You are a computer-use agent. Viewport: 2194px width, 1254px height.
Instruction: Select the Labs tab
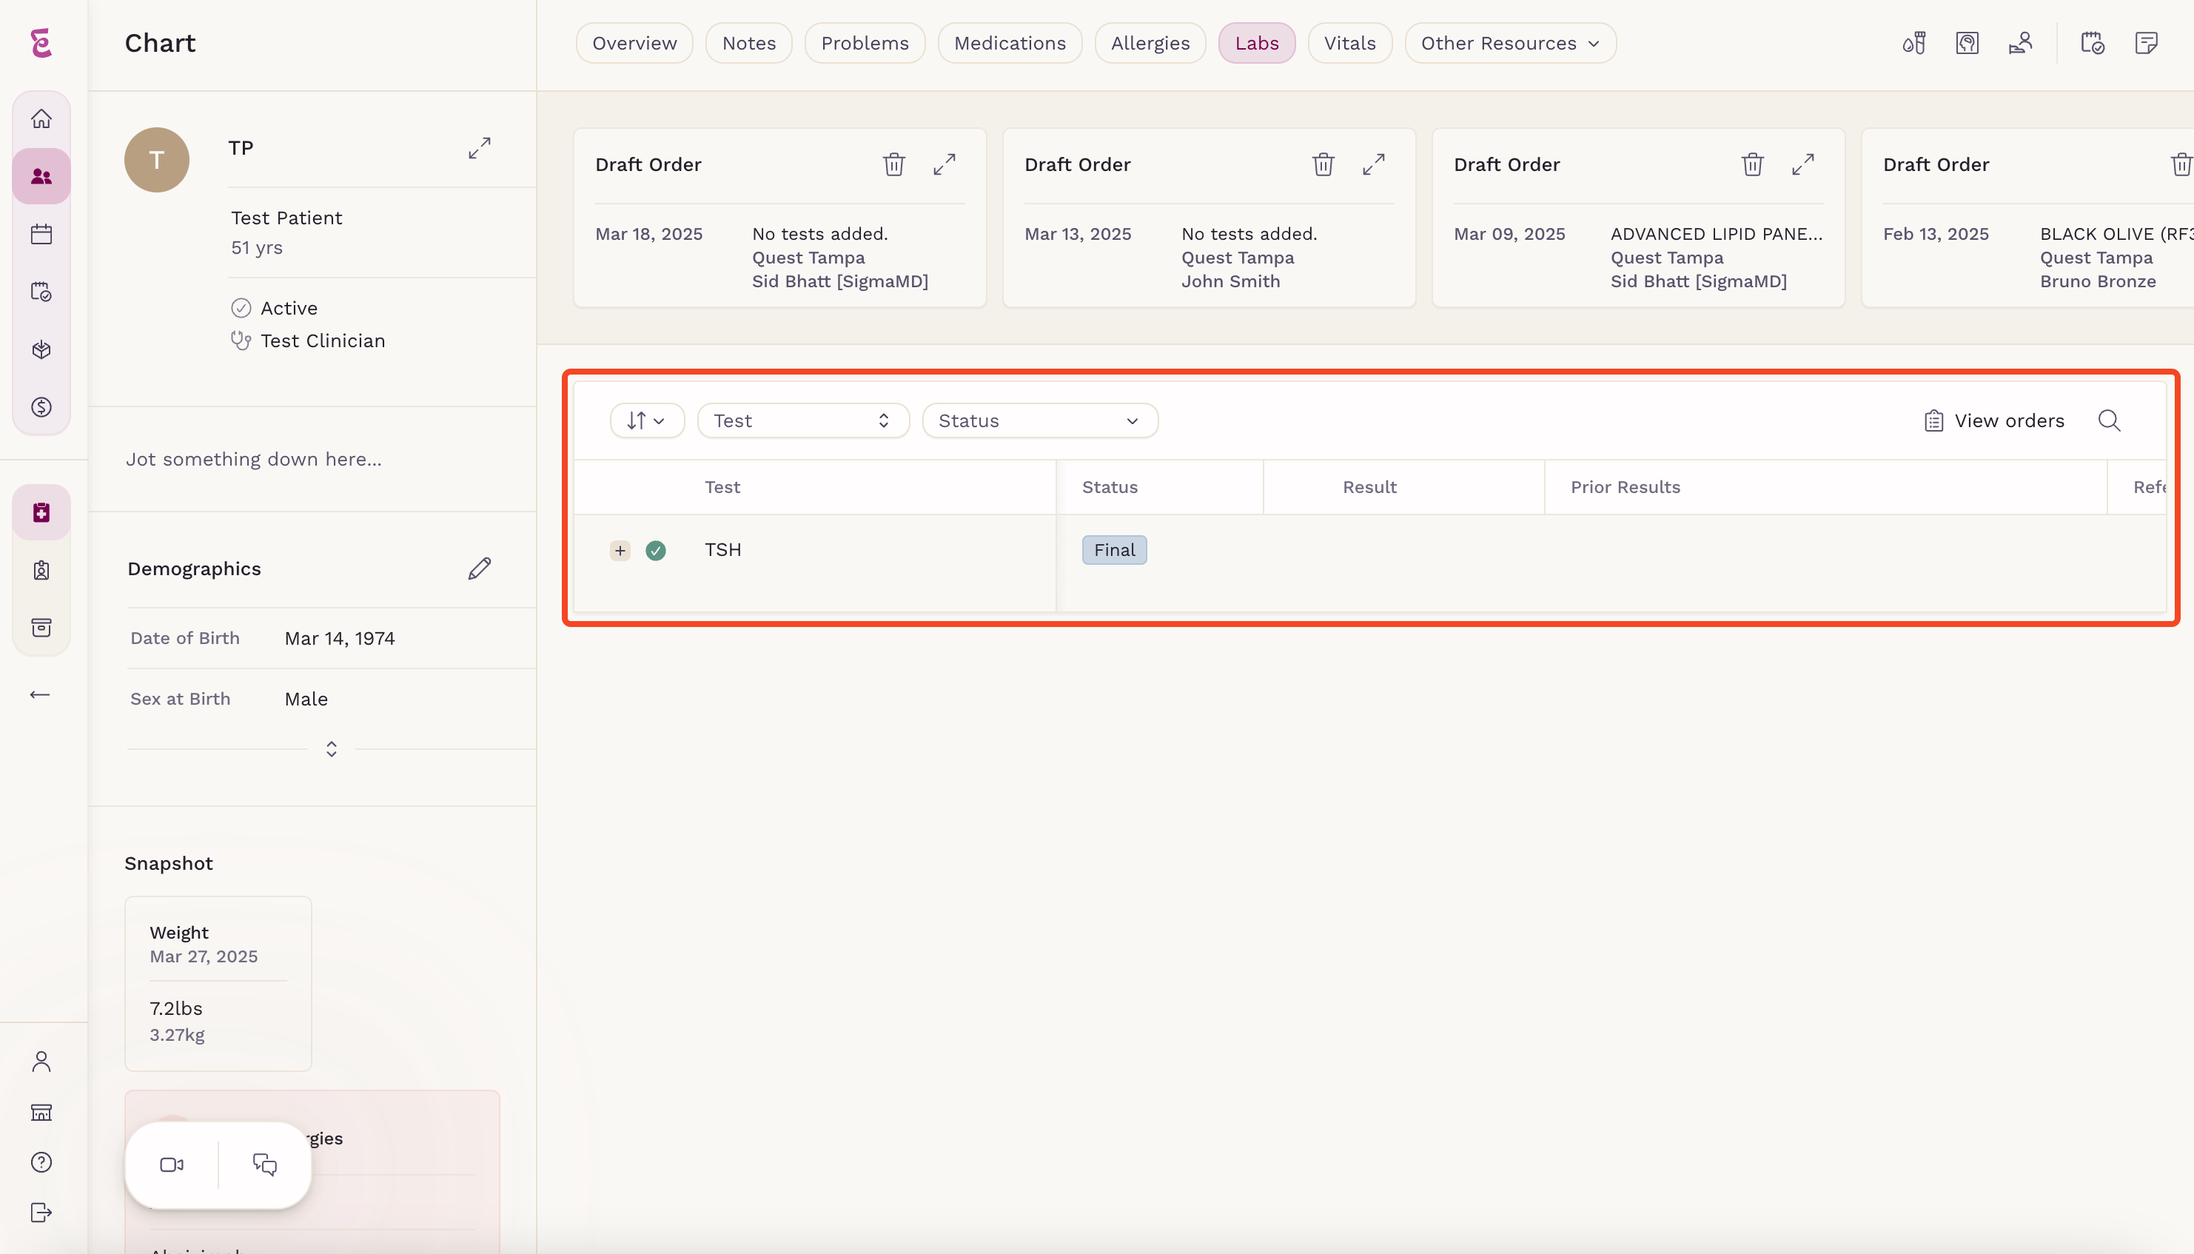1256,43
